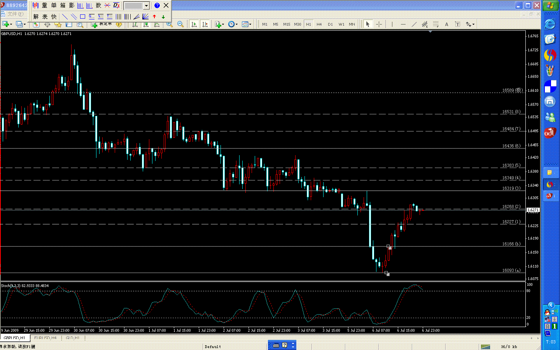Switch chart to bar chart mode
The image size is (560, 350).
pos(135,24)
